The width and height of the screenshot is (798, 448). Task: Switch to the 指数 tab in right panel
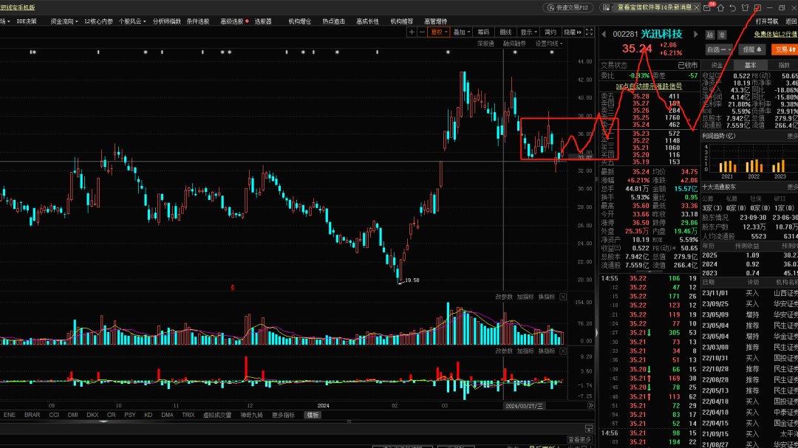pos(784,65)
